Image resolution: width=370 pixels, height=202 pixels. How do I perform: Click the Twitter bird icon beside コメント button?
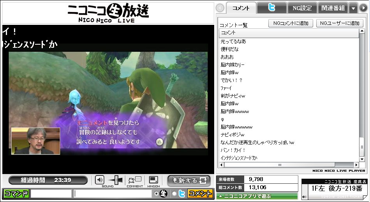pyautogui.click(x=181, y=193)
